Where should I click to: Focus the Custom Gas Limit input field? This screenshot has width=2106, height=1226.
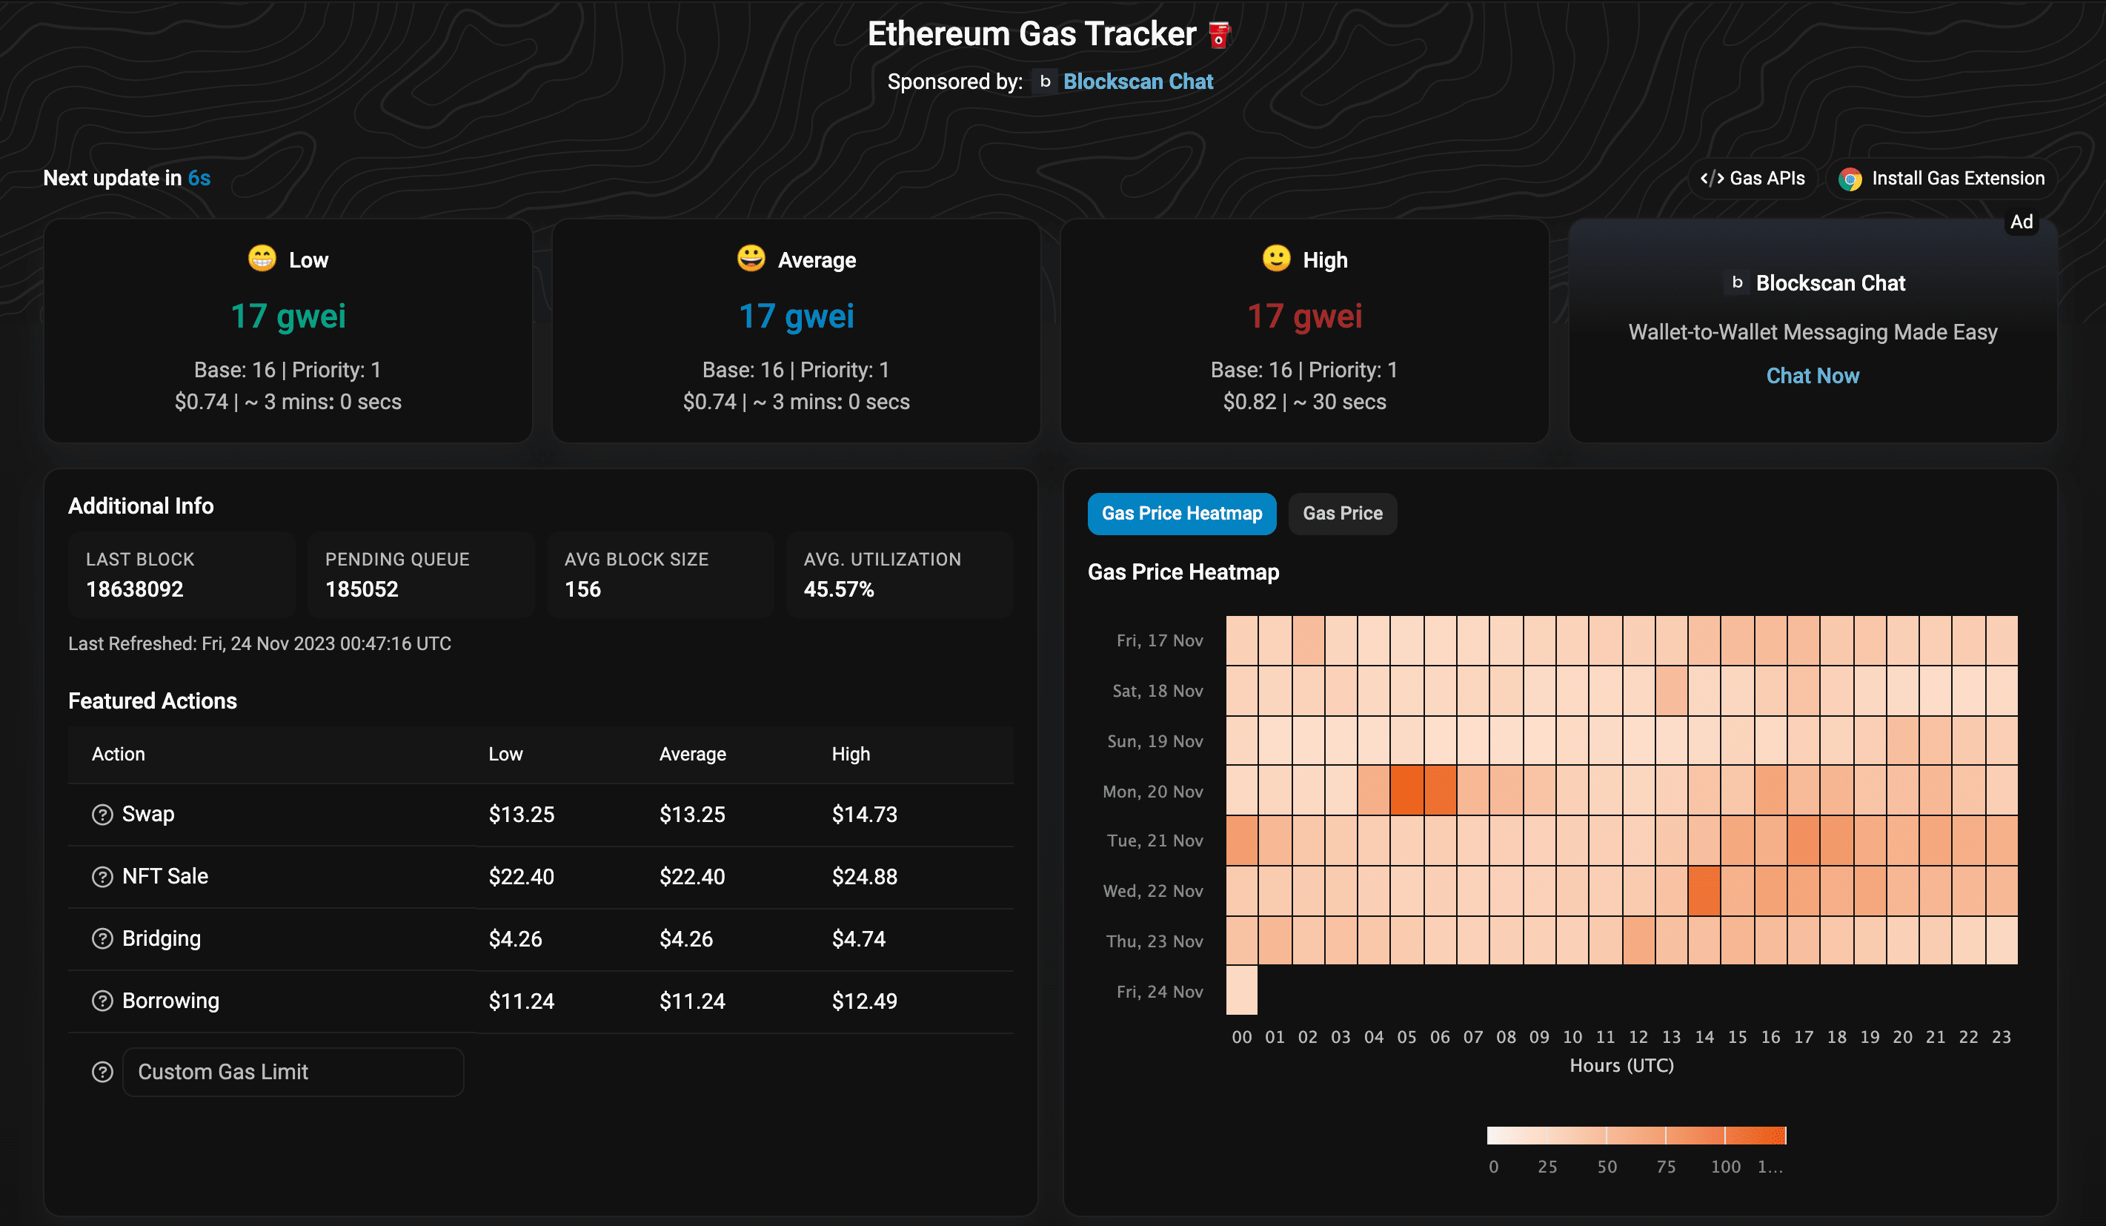[293, 1073]
